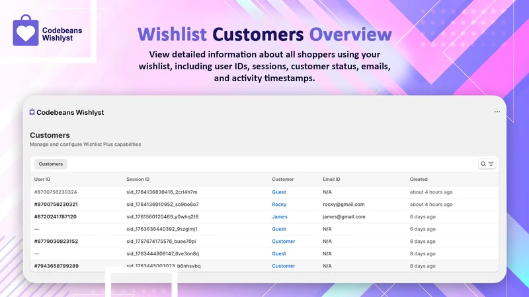Click session sid_1763444809147_6ve3on8q
The height and width of the screenshot is (297, 529).
coord(163,253)
